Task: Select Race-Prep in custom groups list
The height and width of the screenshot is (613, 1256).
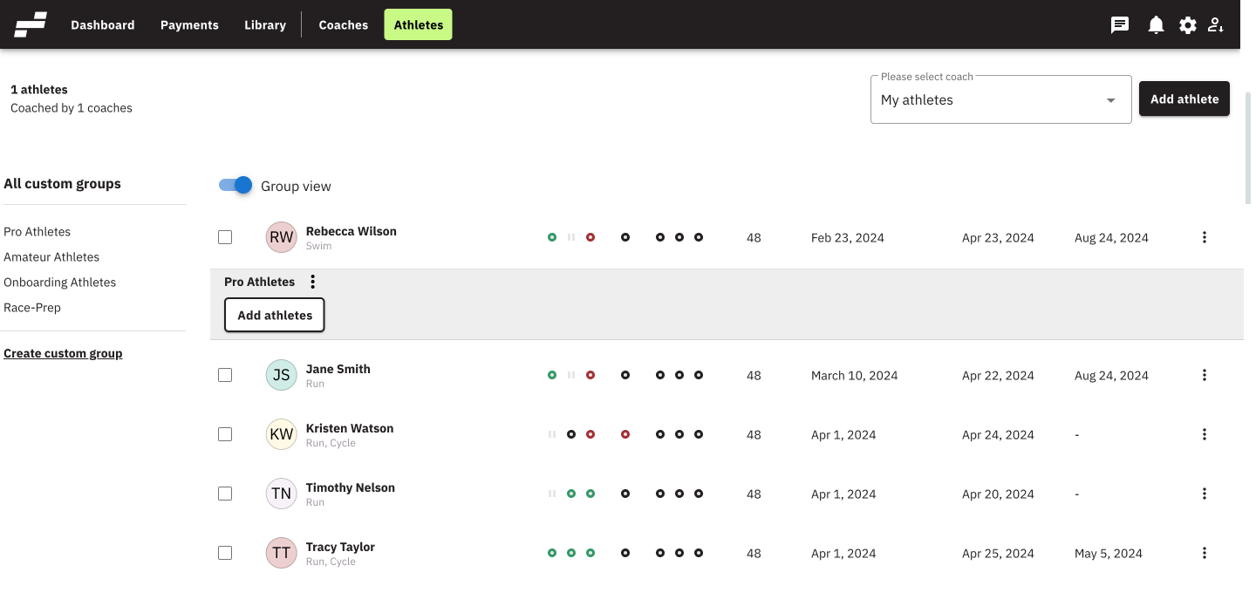Action: (32, 307)
